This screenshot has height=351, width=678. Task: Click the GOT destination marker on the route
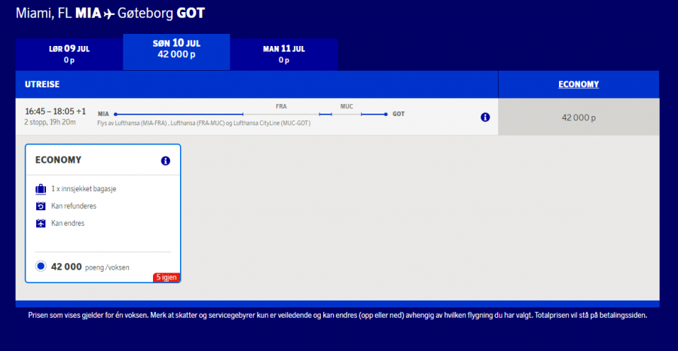[x=399, y=114]
